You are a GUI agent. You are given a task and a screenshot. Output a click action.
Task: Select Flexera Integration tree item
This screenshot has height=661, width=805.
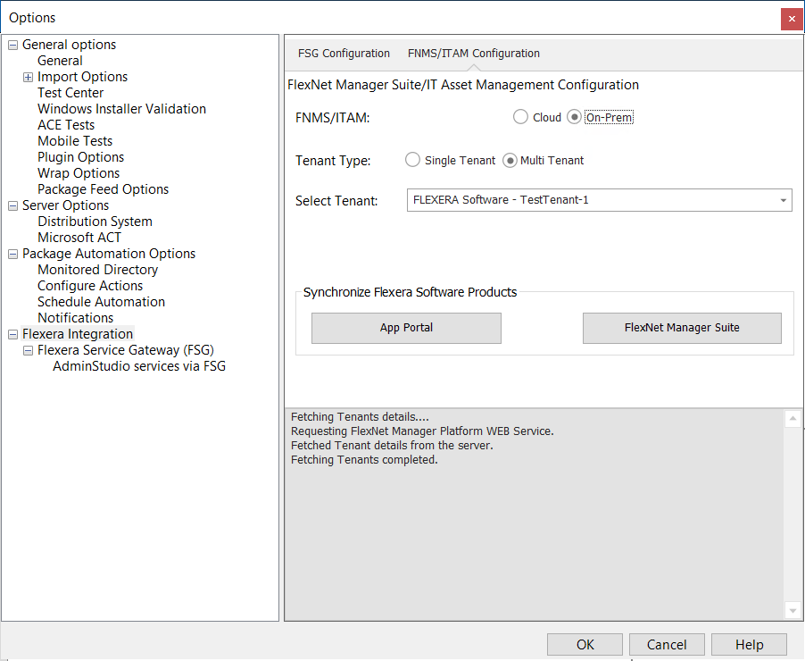tap(78, 334)
